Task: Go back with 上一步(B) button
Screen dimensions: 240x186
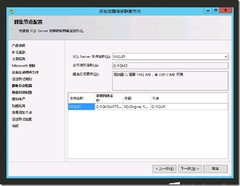Action: coord(164,169)
